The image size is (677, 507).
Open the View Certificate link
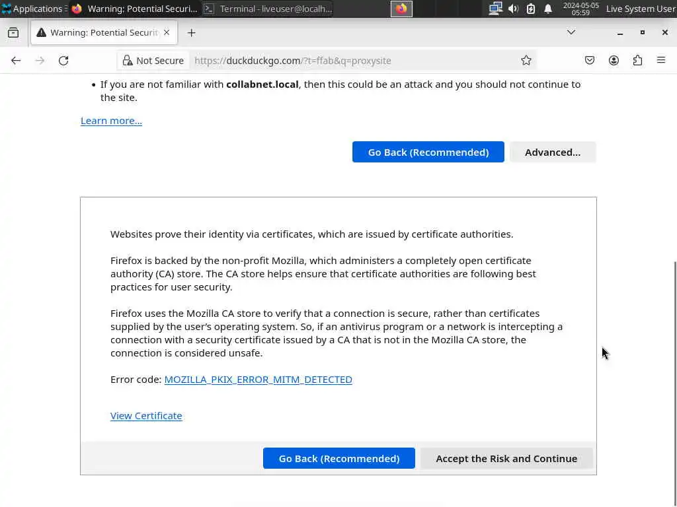click(x=146, y=416)
